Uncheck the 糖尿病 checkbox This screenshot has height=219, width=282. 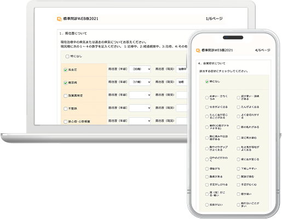pos(65,83)
